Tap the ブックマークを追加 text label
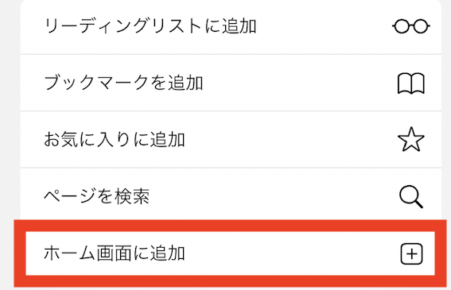Image resolution: width=451 pixels, height=290 pixels. tap(123, 83)
